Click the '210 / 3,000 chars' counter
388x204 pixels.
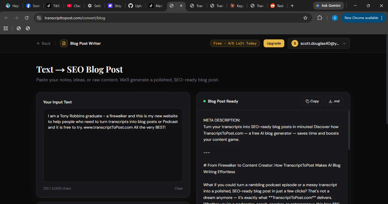pos(57,188)
